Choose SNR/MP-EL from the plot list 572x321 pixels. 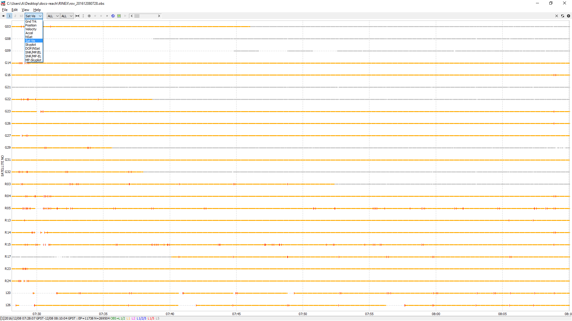[x=34, y=56]
